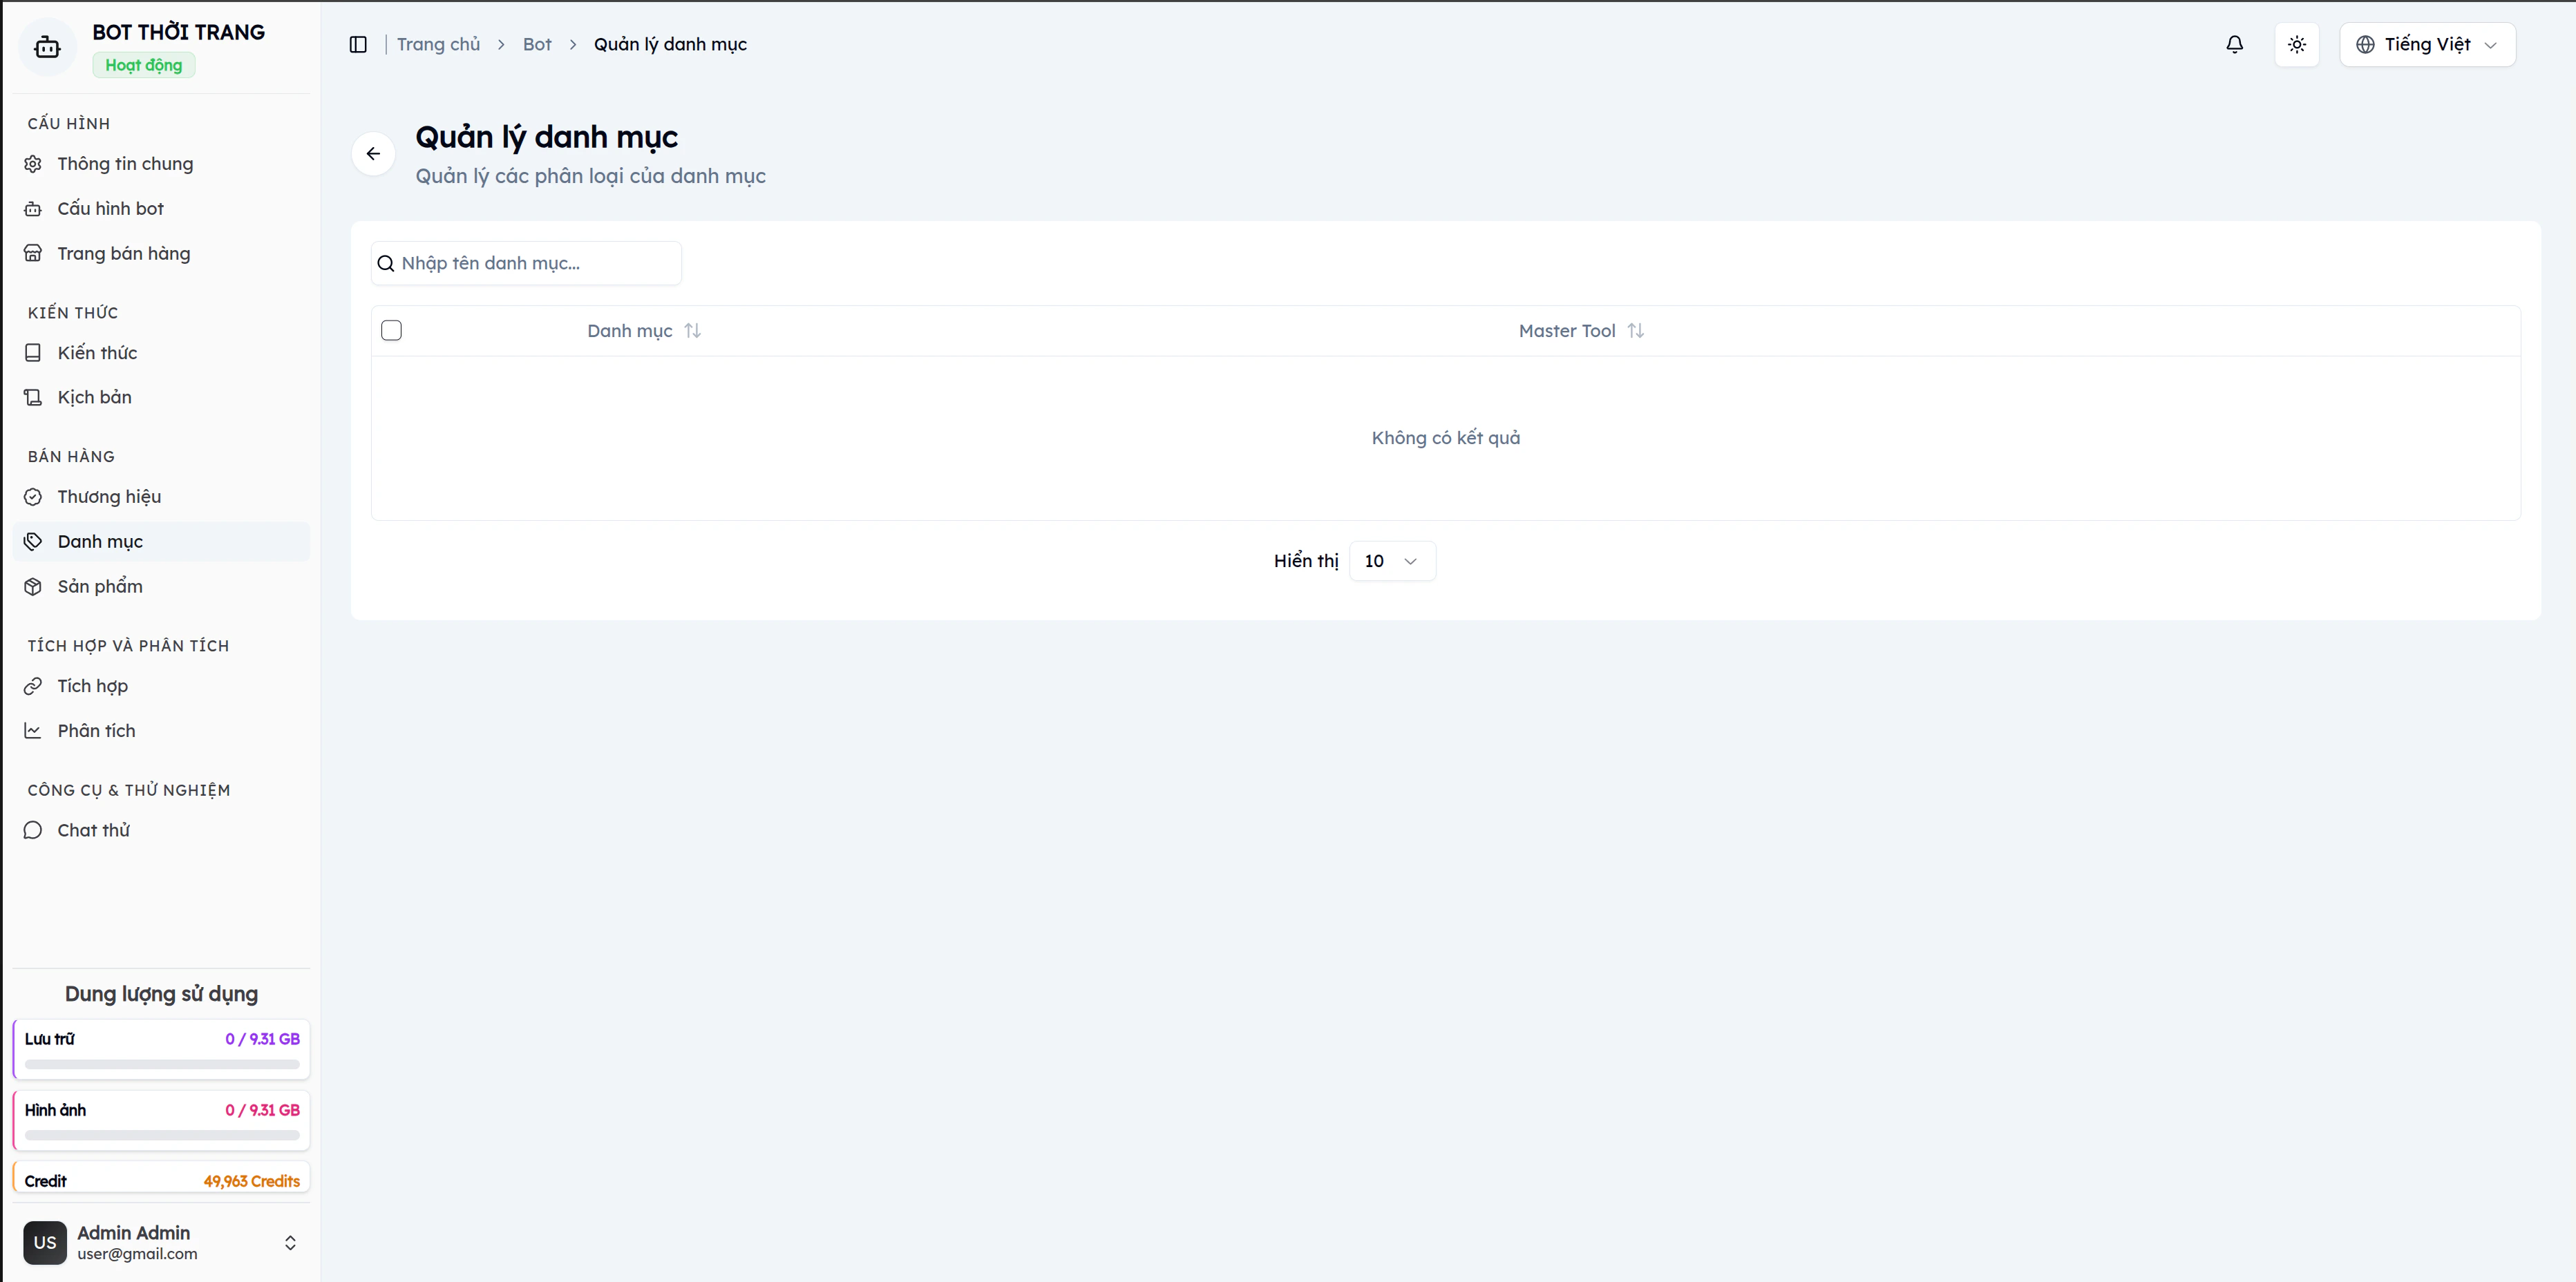This screenshot has width=2576, height=1282.
Task: Expand the Admin Admin account menu
Action: point(290,1242)
